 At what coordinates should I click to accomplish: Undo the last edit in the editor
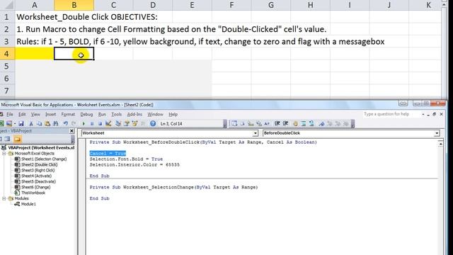point(66,124)
